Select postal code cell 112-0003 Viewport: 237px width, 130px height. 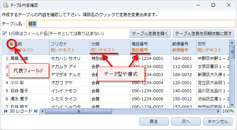[x=184, y=66]
